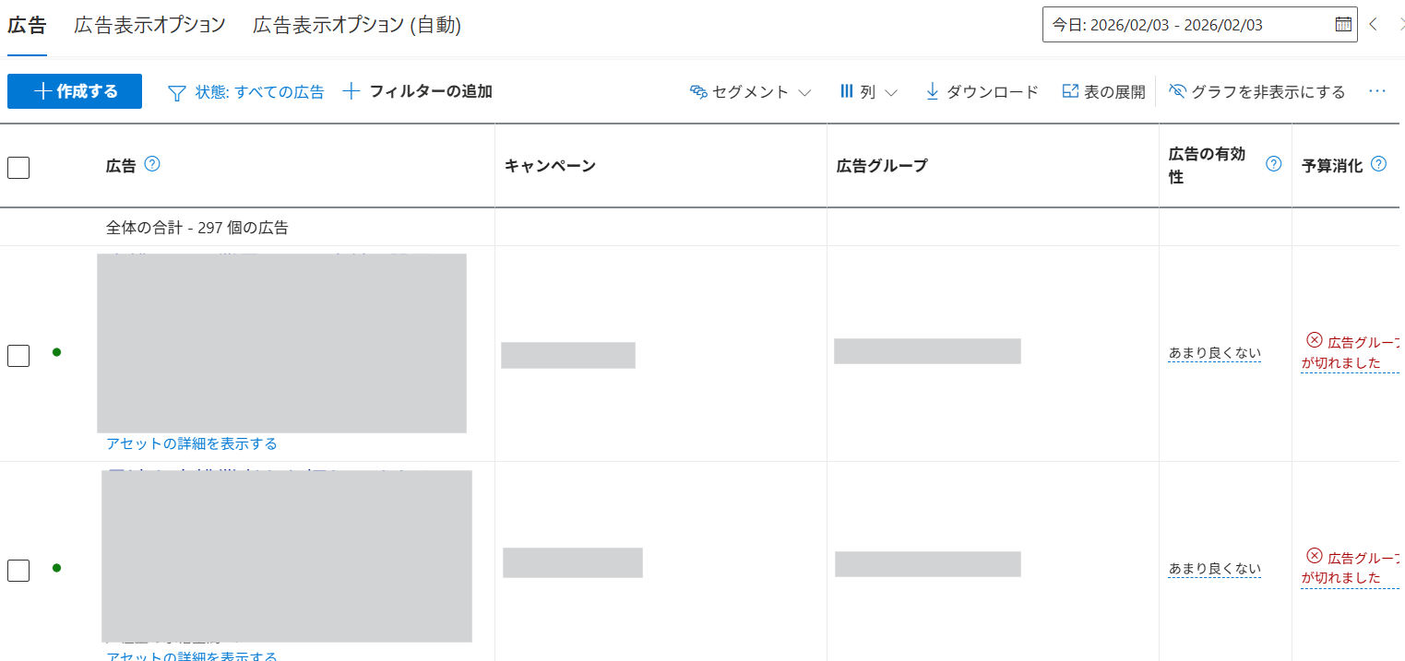Check the first ad row checkbox
The width and height of the screenshot is (1405, 661).
[18, 355]
